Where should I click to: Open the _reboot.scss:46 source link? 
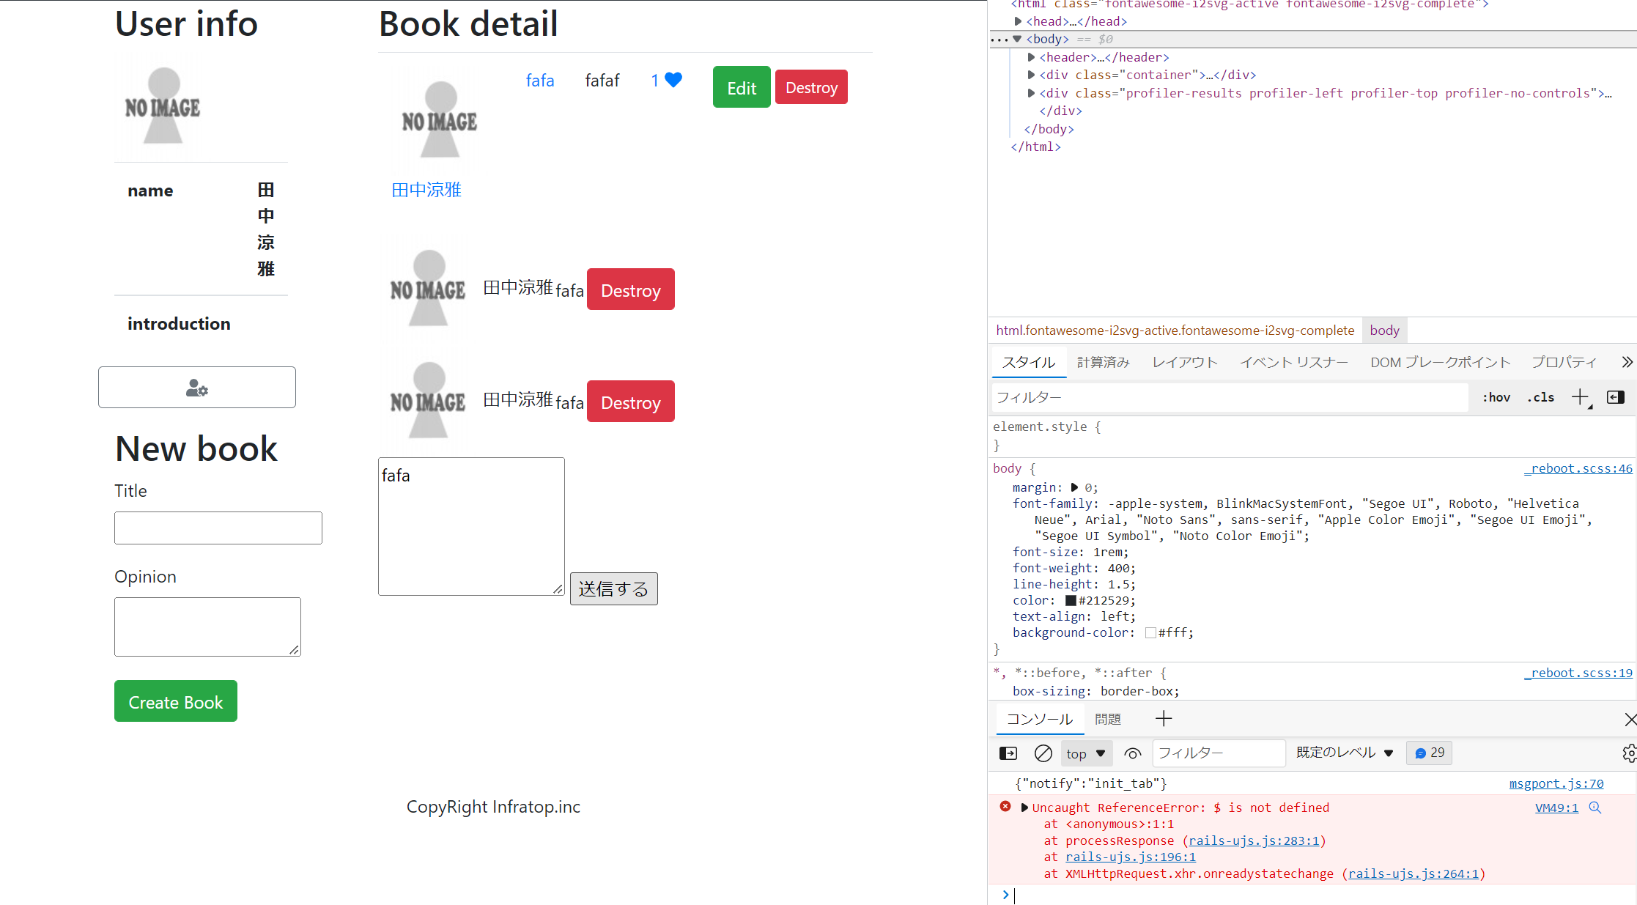1578,468
